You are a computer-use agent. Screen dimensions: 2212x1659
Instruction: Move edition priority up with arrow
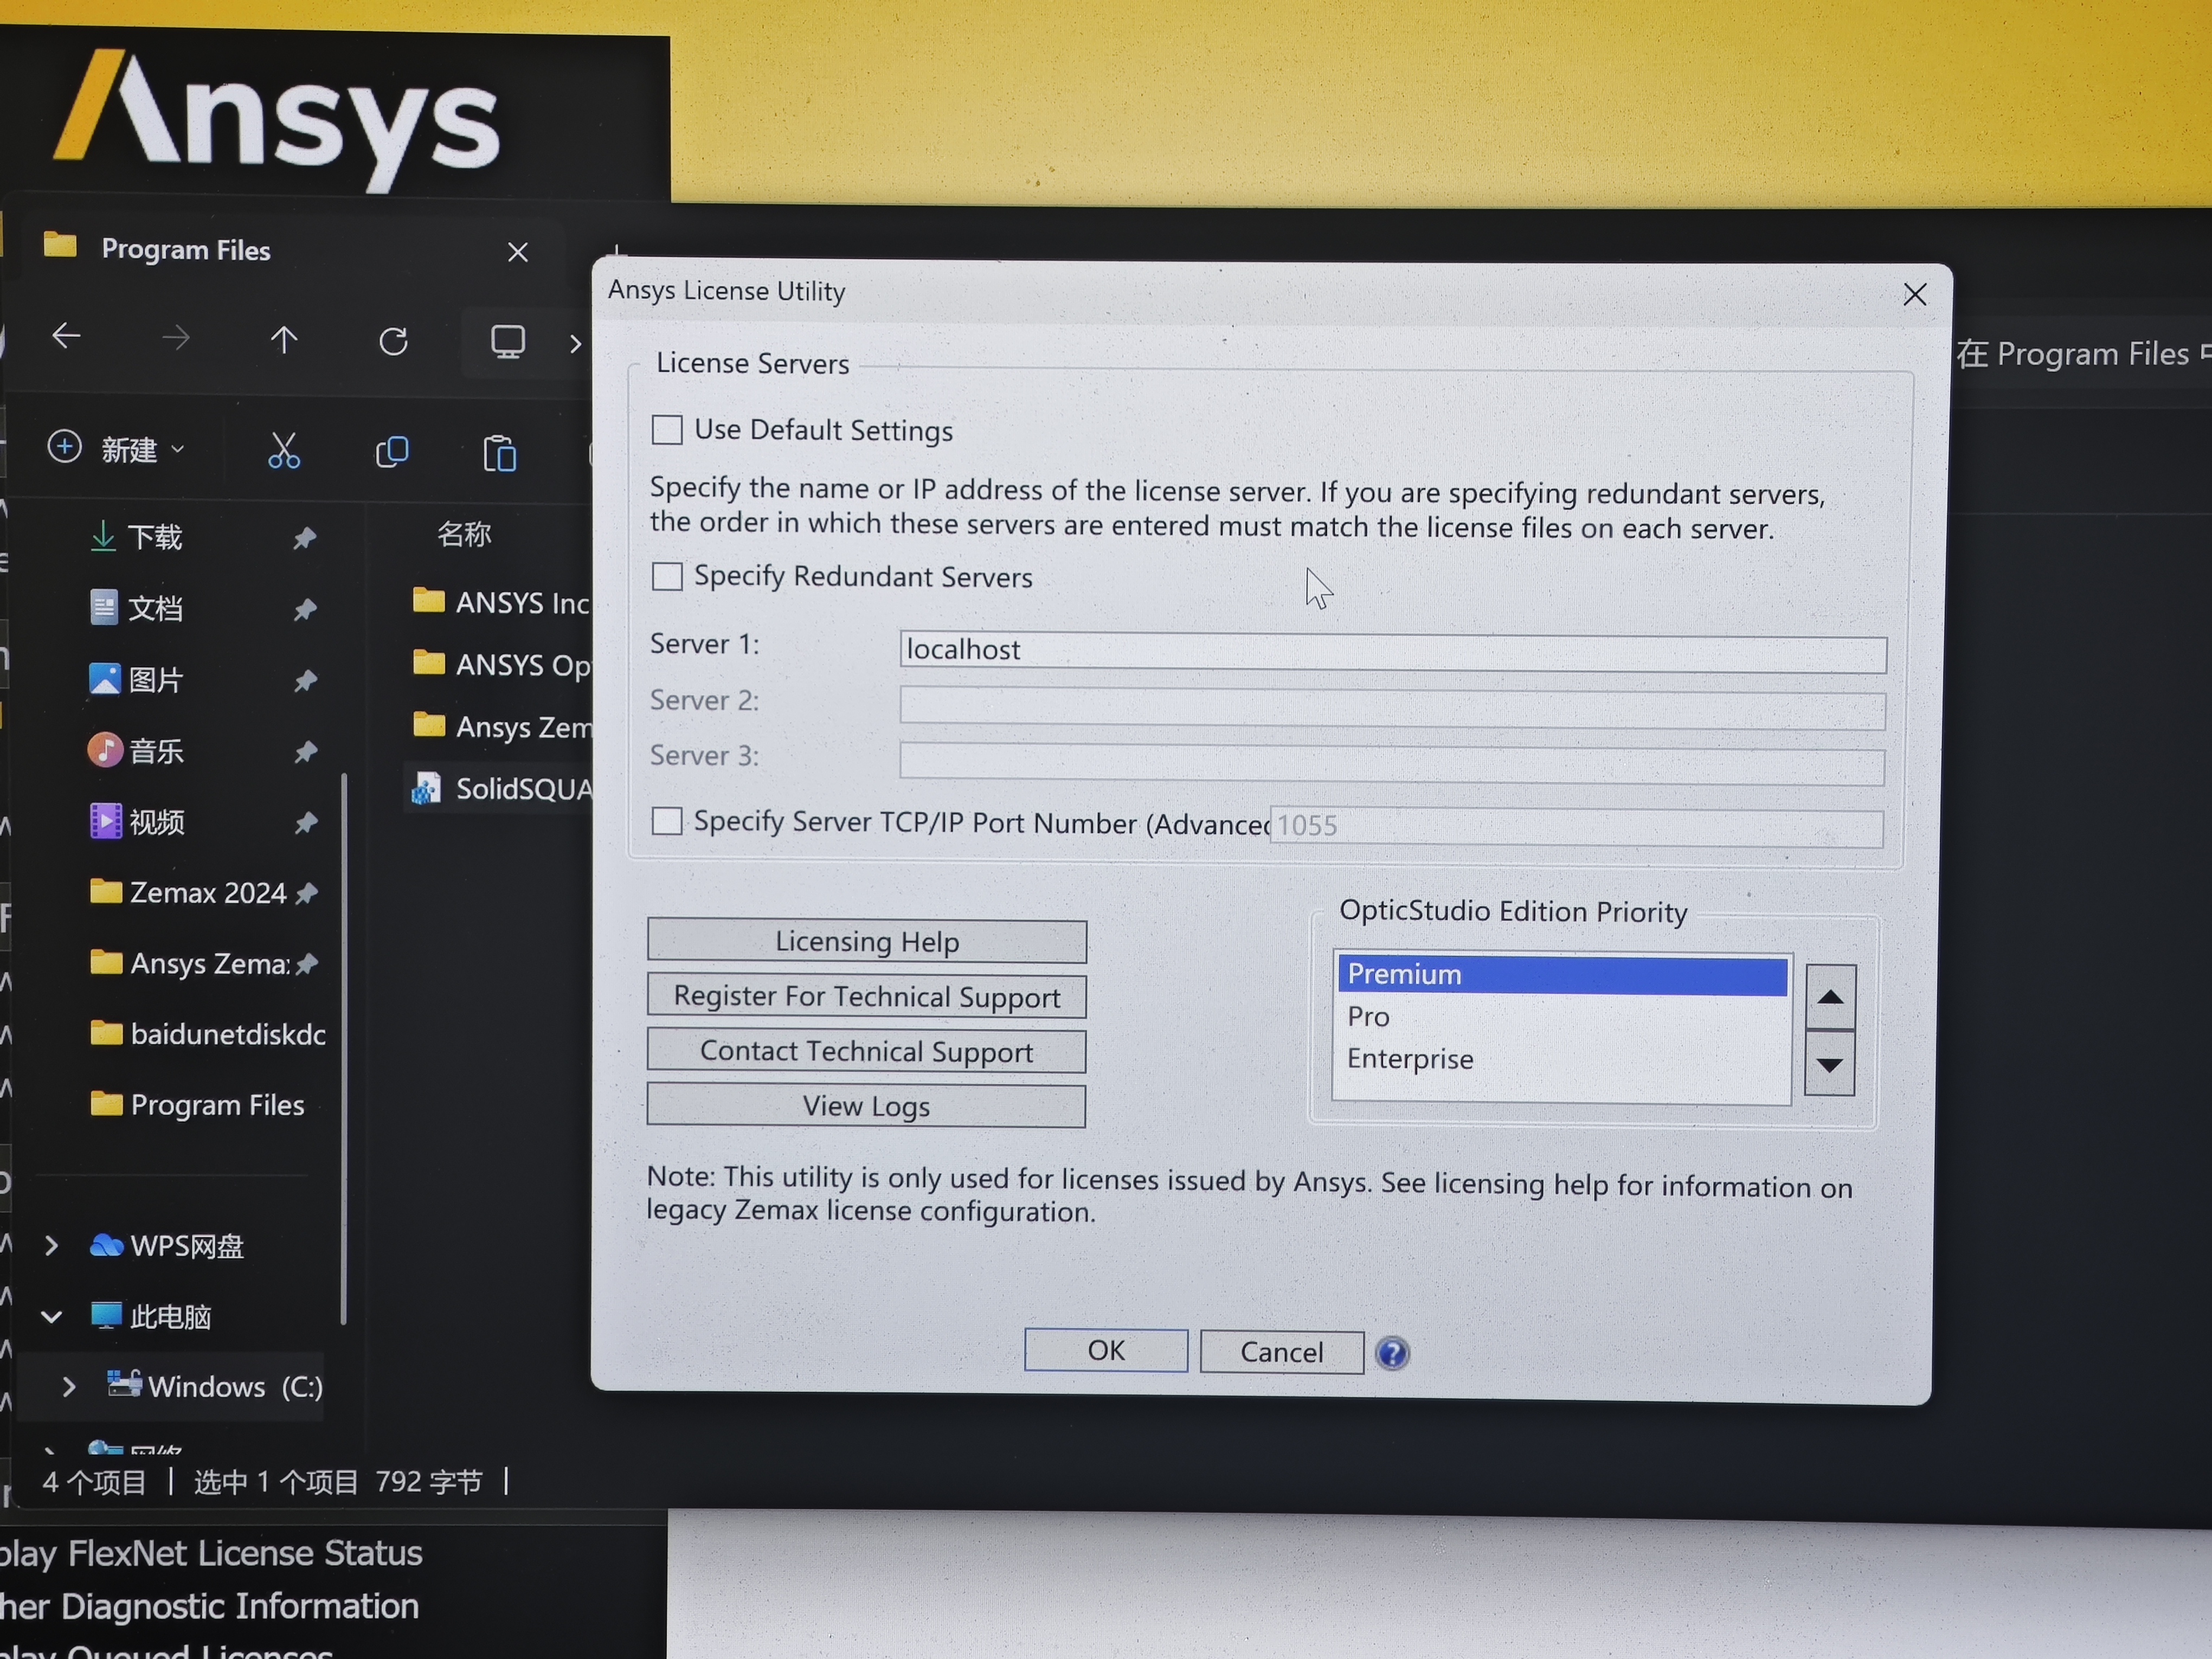(x=1829, y=997)
